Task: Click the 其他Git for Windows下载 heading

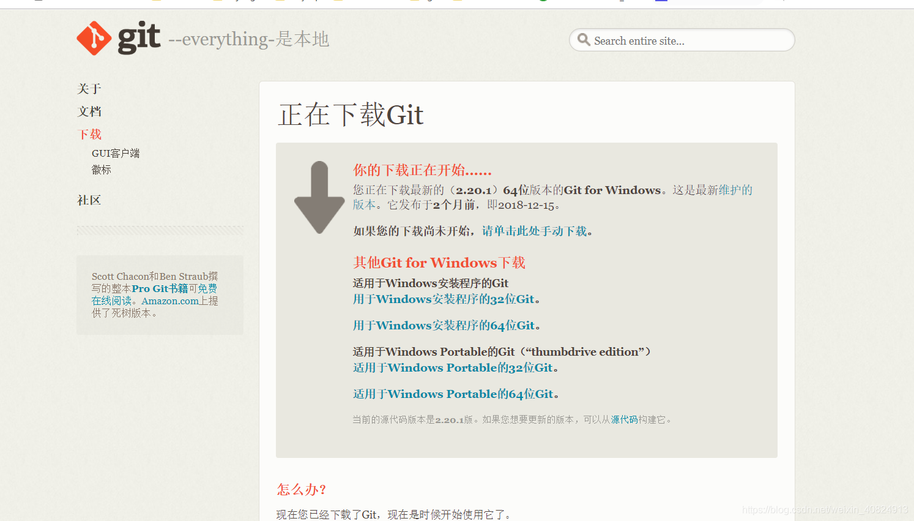Action: click(x=439, y=263)
